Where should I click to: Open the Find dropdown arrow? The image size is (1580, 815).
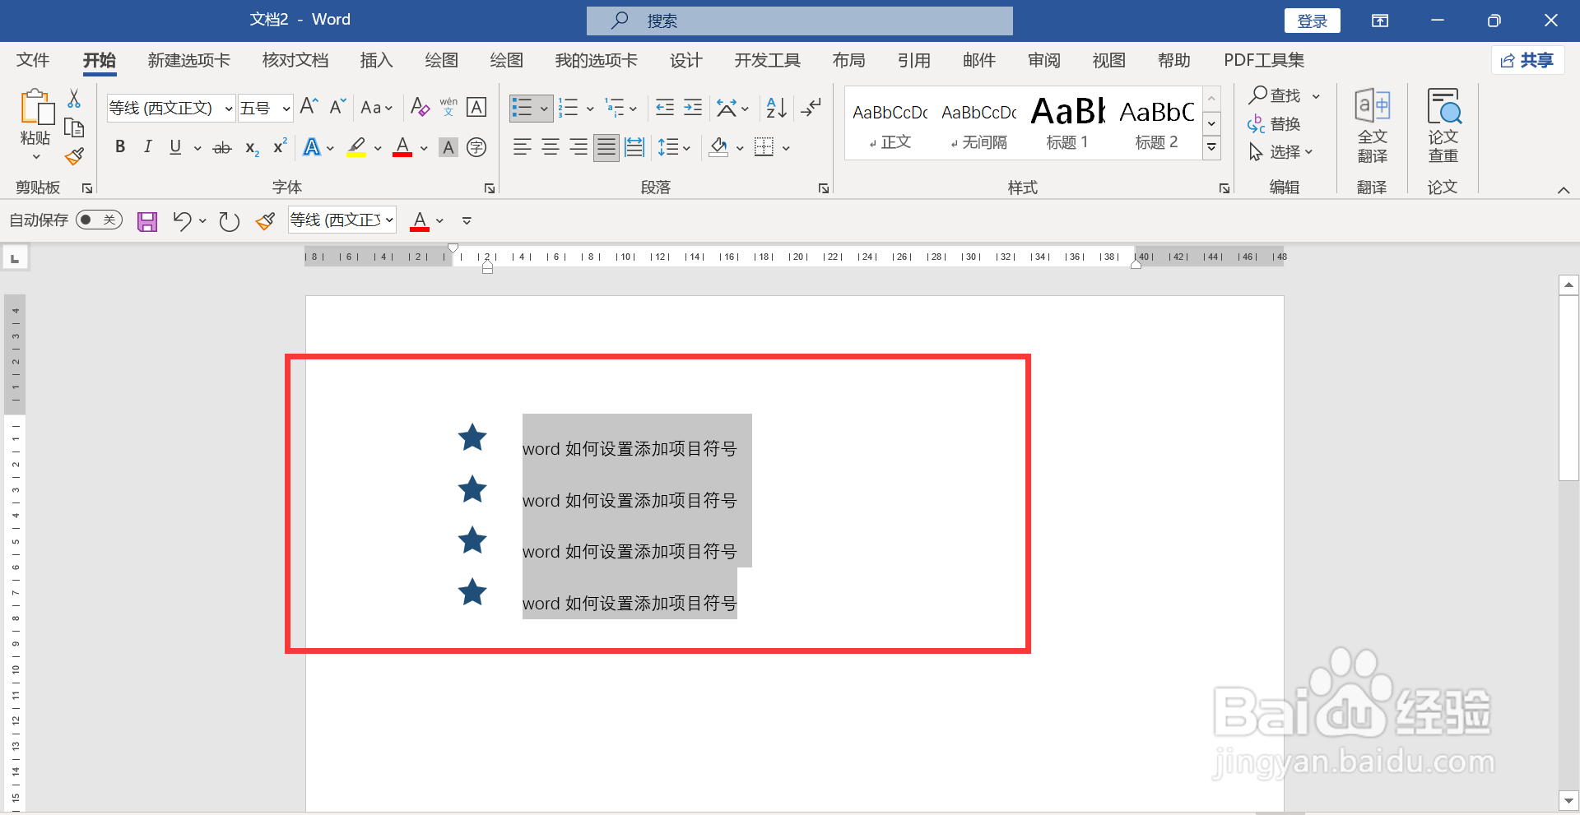click(1316, 96)
